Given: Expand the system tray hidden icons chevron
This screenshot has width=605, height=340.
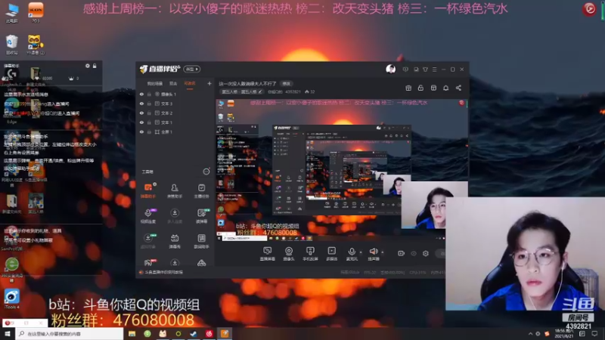Looking at the screenshot, I should coord(530,333).
